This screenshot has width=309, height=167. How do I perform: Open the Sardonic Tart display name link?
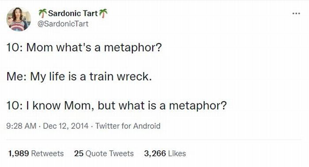[x=73, y=13]
